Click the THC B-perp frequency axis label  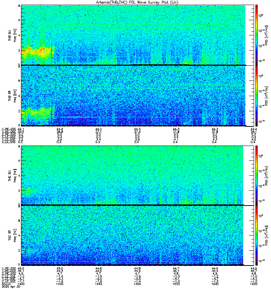click(x=12, y=175)
